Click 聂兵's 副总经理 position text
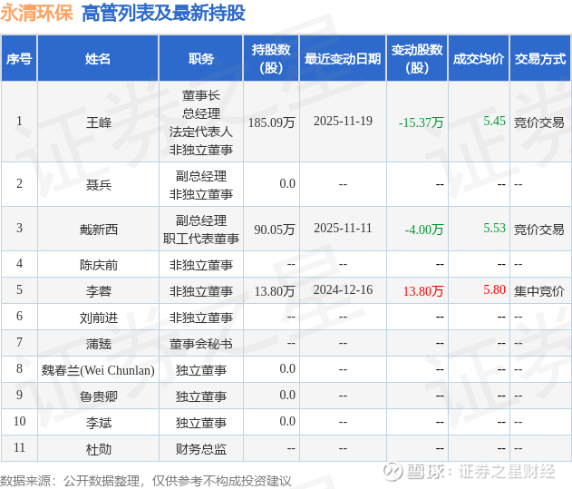The image size is (572, 489). [201, 176]
